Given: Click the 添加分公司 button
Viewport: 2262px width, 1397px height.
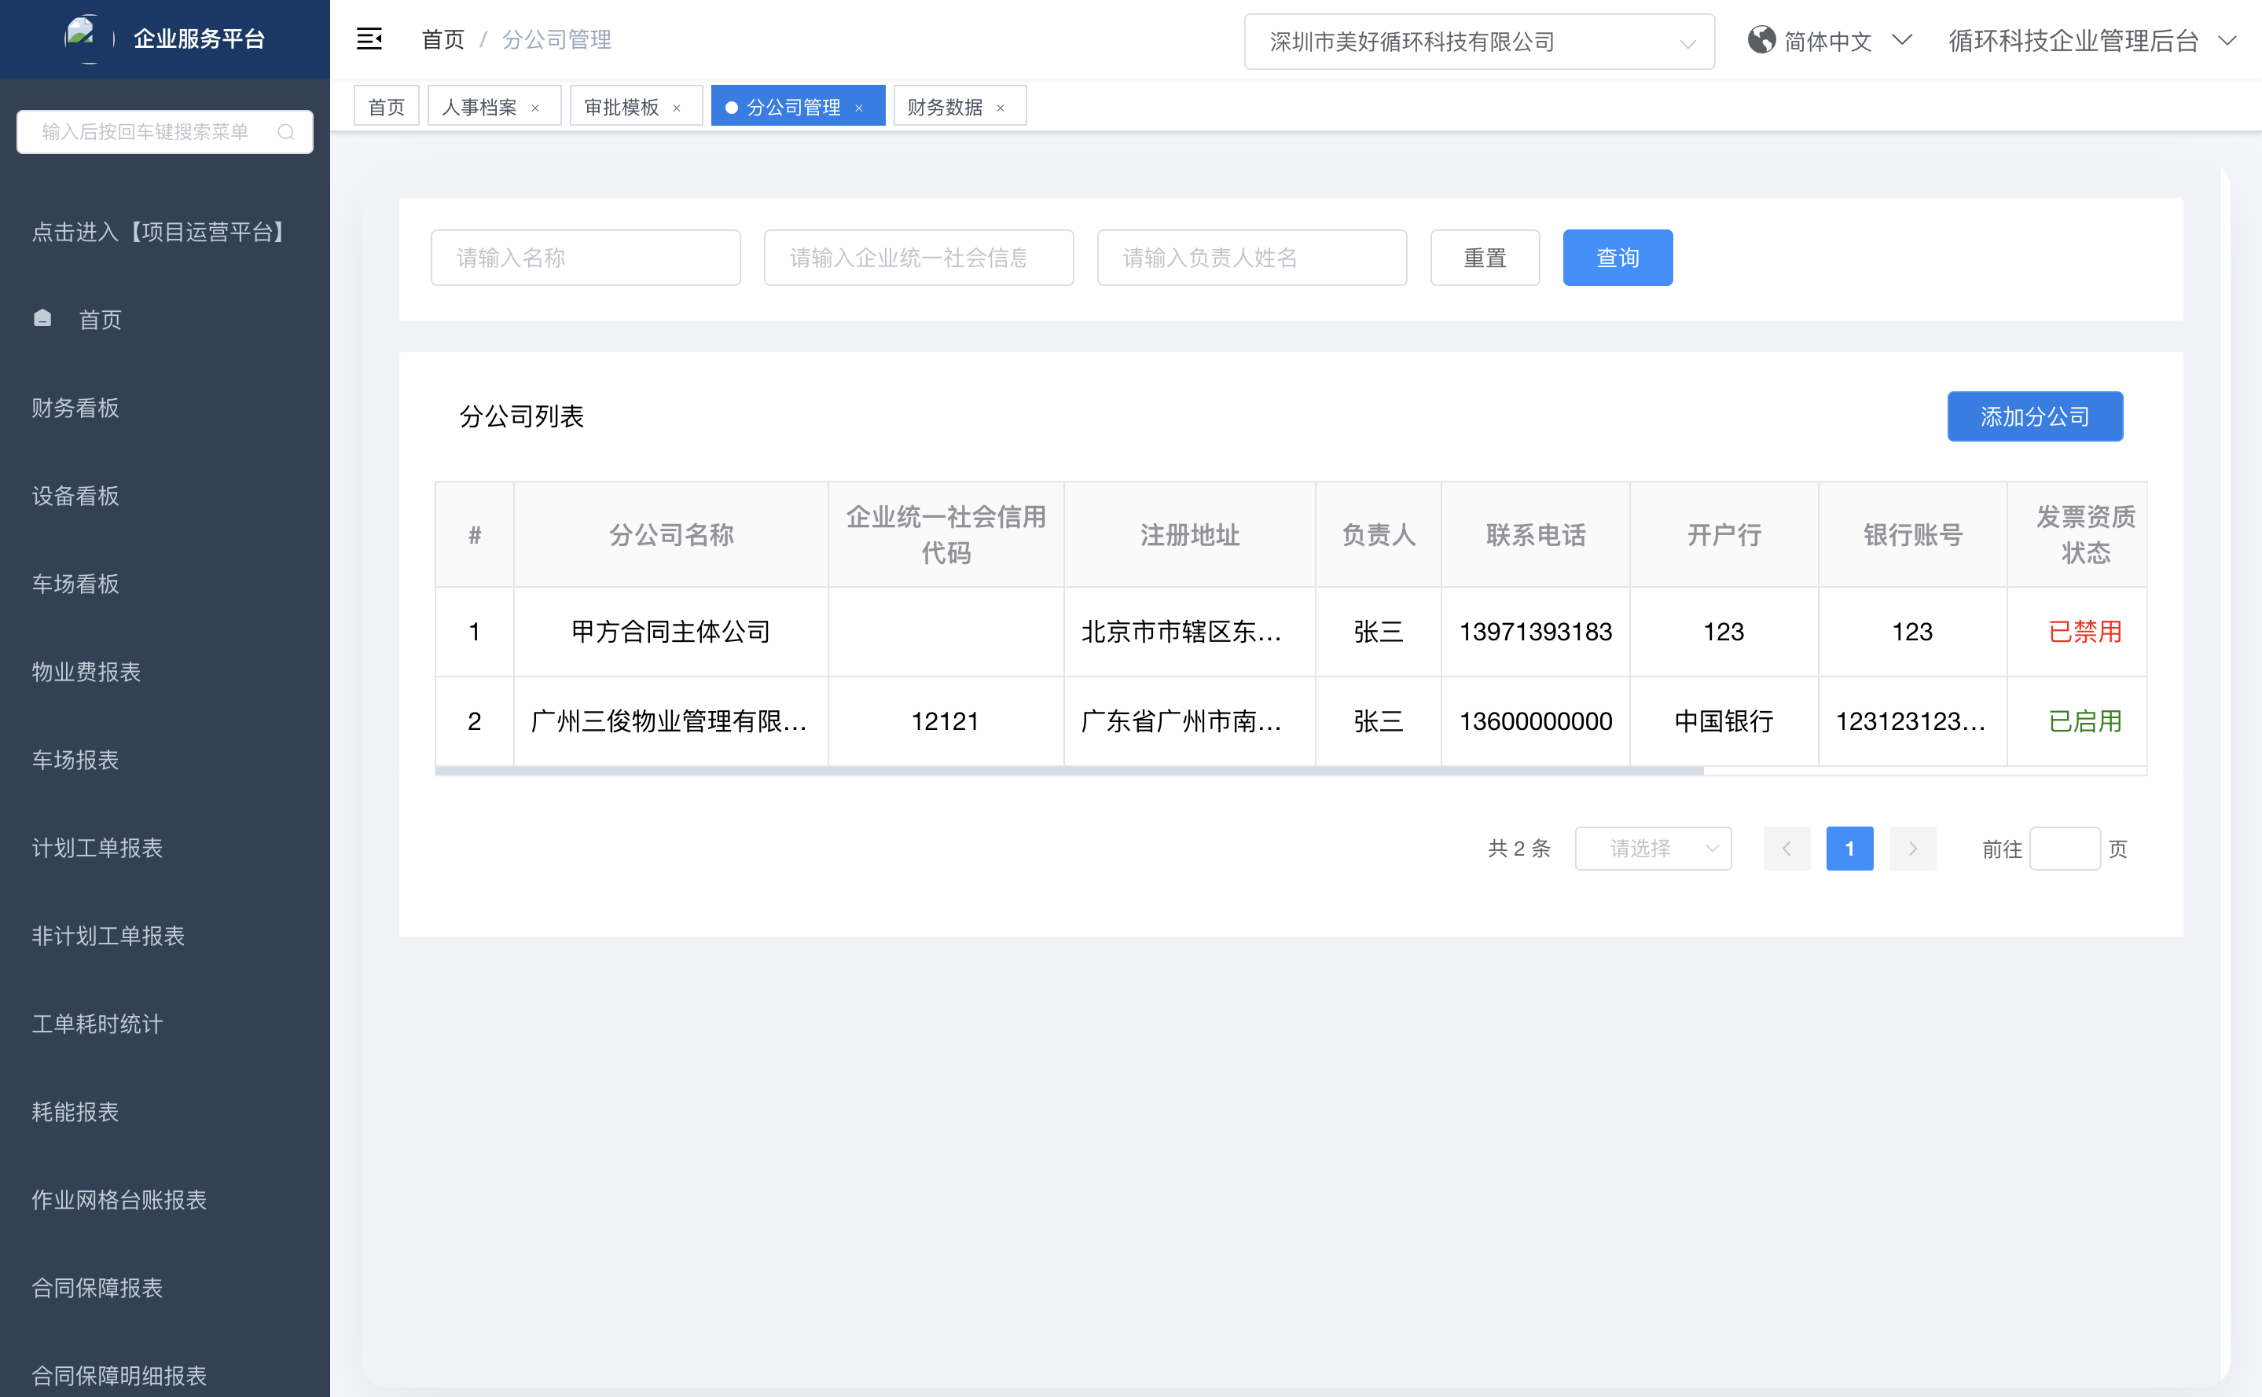Looking at the screenshot, I should [2034, 416].
